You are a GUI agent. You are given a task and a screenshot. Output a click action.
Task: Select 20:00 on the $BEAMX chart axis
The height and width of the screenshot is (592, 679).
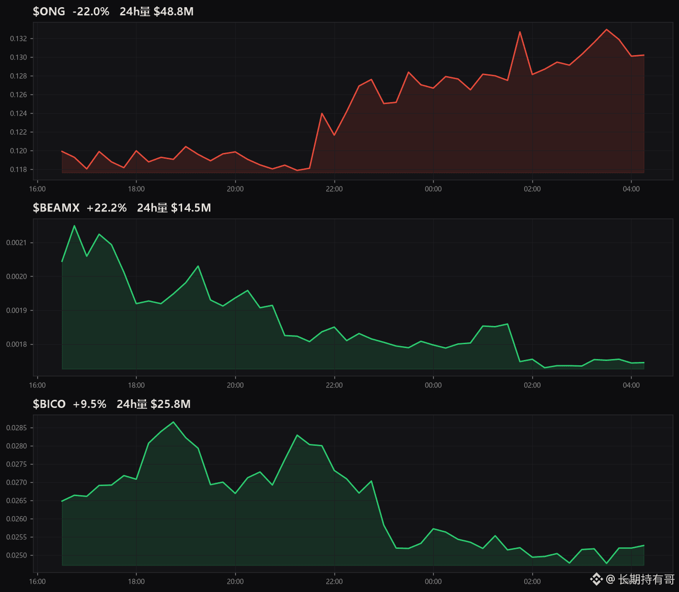coord(235,385)
